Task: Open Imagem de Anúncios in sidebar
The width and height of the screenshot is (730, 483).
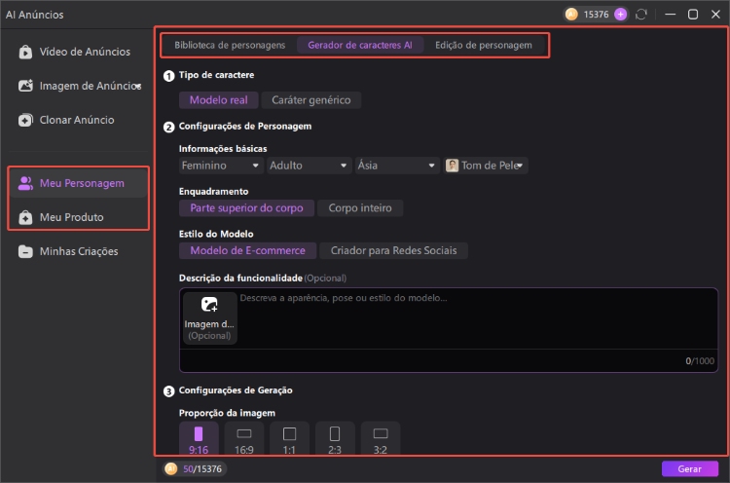Action: [77, 86]
